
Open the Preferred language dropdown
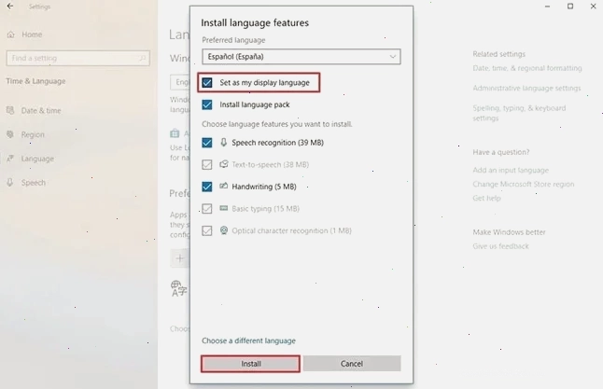coord(301,57)
